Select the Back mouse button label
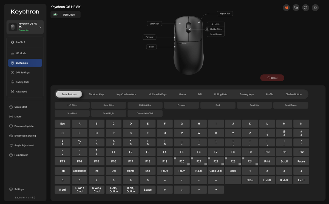The image size is (329, 204). coord(152,47)
